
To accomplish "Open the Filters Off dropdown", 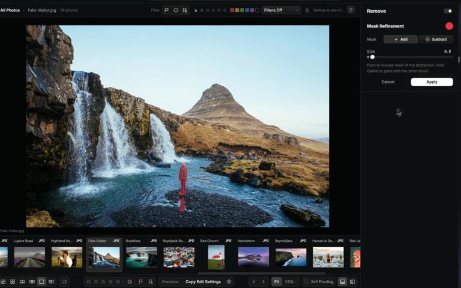I will click(281, 10).
